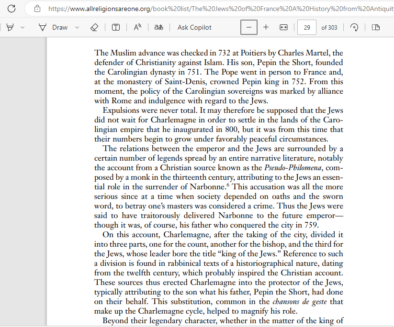394x327 pixels.
Task: Open the Translate tool
Action: tap(158, 27)
